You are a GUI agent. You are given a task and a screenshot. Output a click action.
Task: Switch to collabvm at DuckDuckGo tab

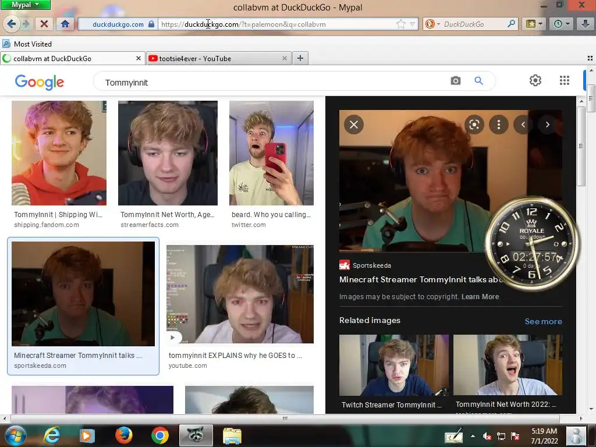point(72,59)
